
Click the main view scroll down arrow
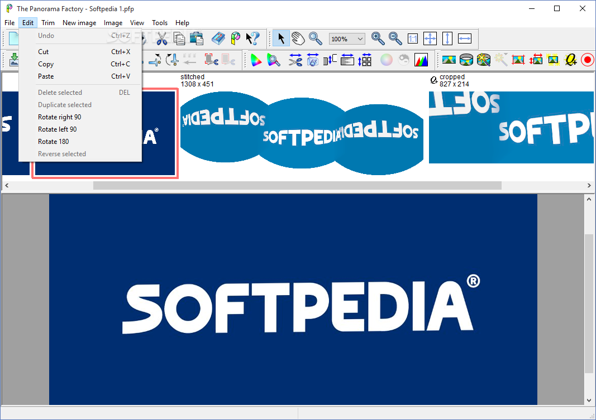[589, 400]
